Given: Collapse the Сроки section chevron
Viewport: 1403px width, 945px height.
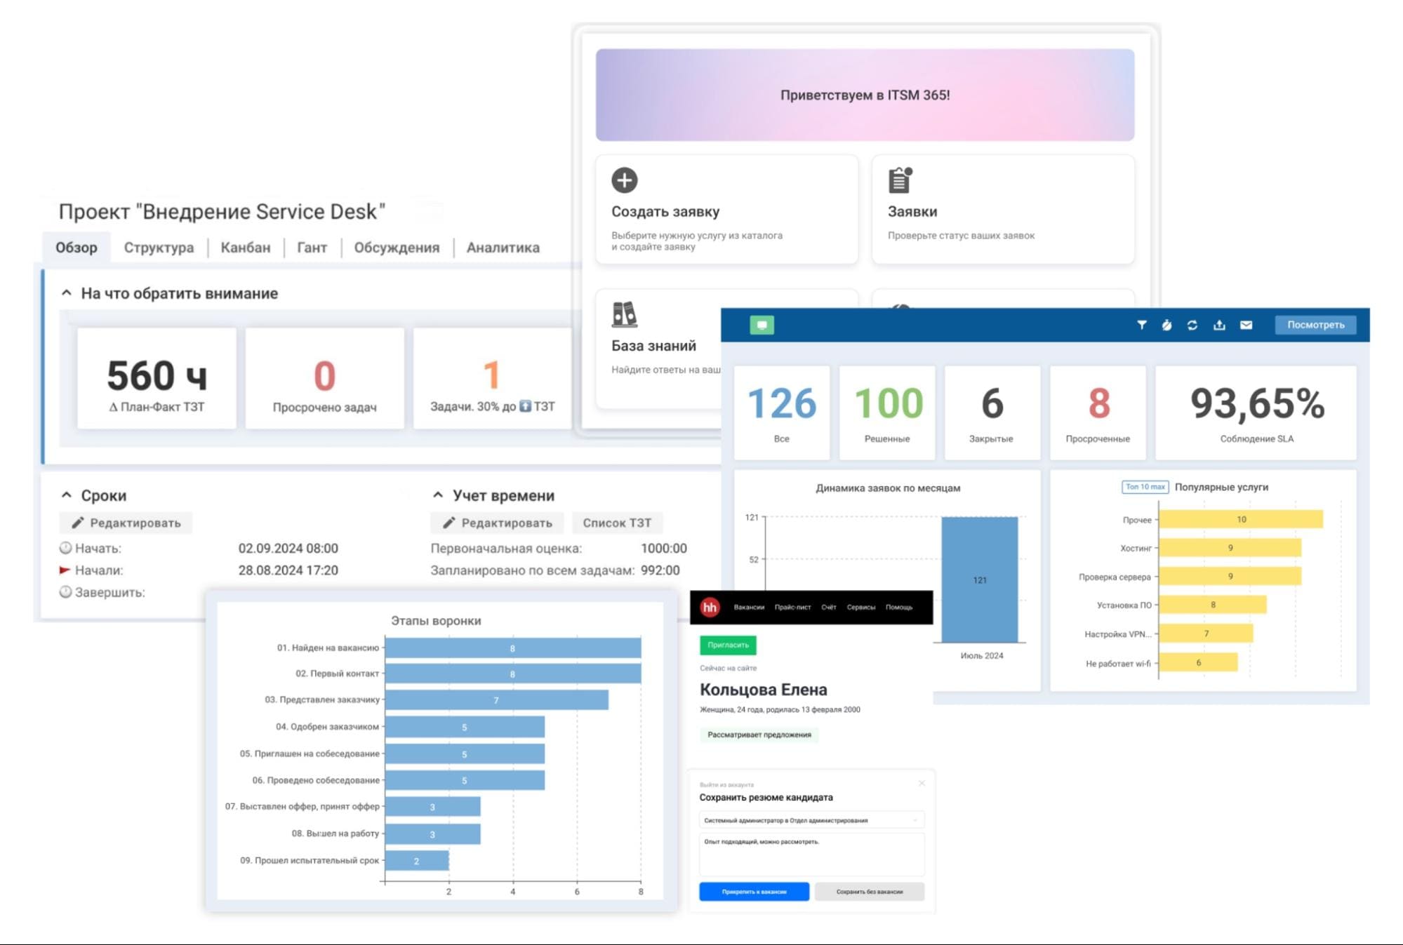Looking at the screenshot, I should point(67,495).
